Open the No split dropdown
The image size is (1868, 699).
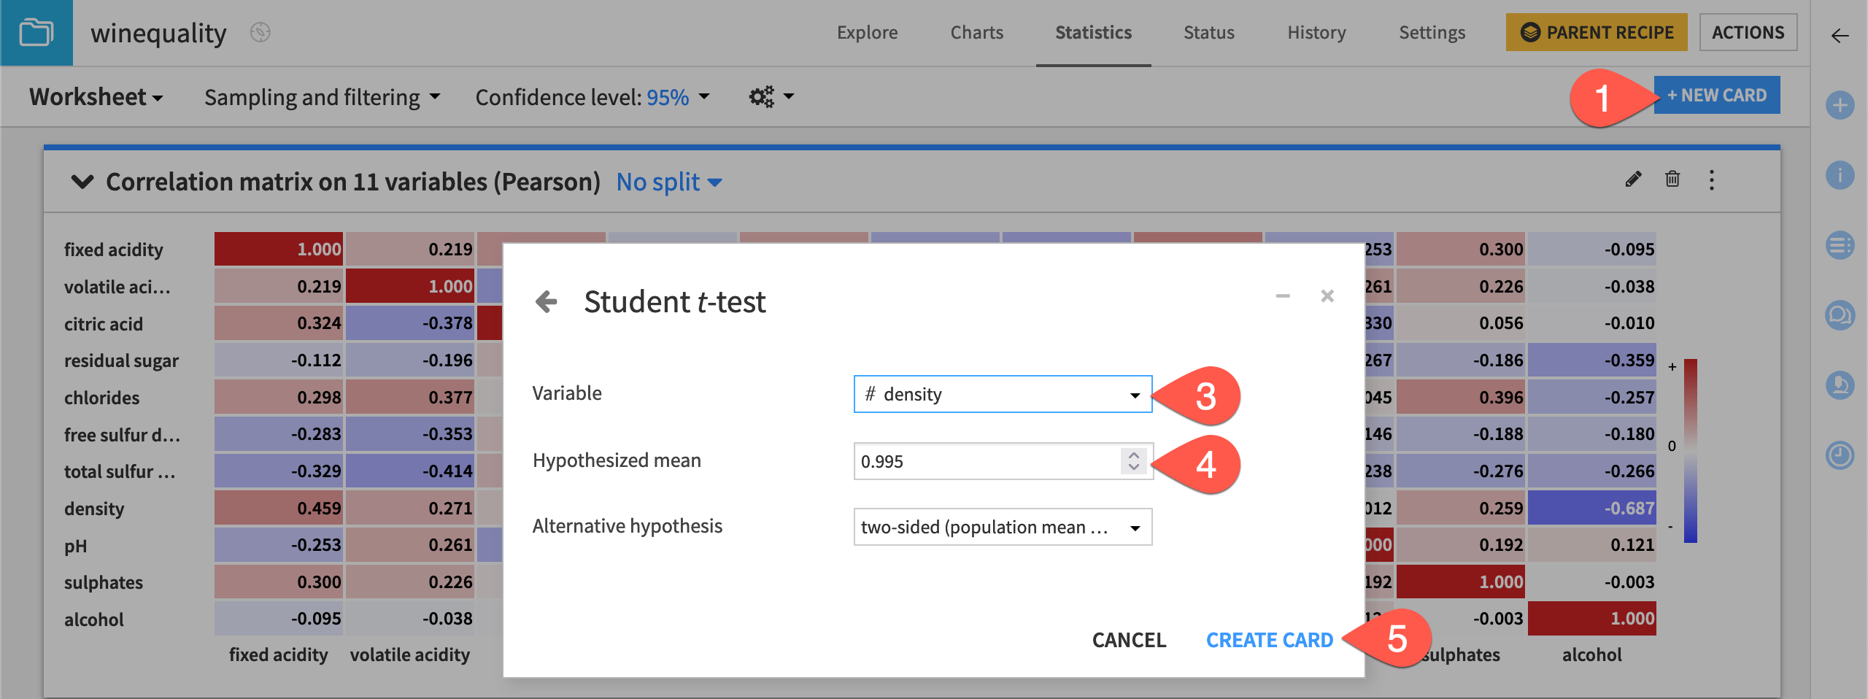pos(669,182)
